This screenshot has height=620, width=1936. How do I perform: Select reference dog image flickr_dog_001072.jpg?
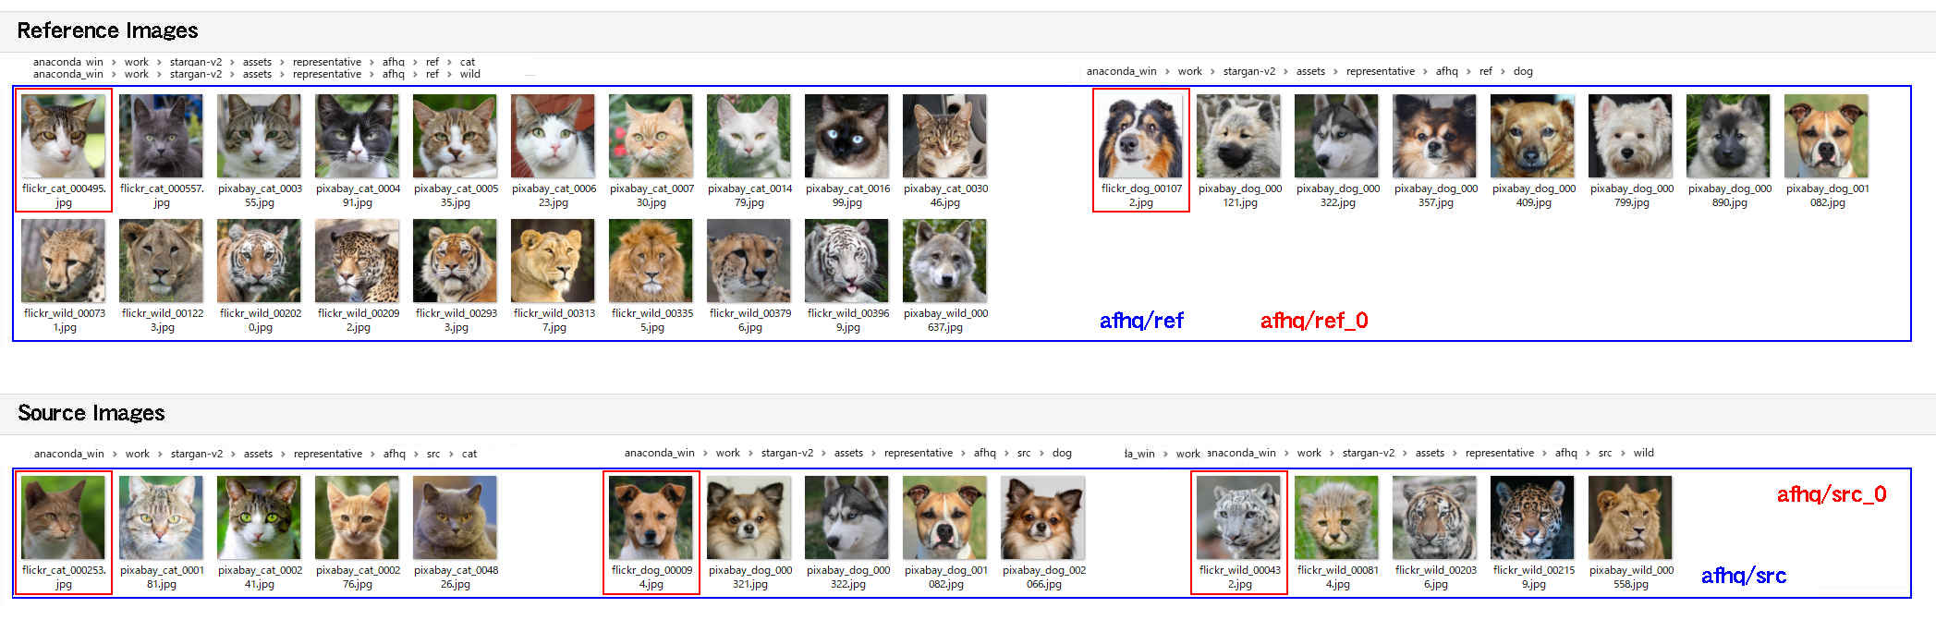(1140, 137)
